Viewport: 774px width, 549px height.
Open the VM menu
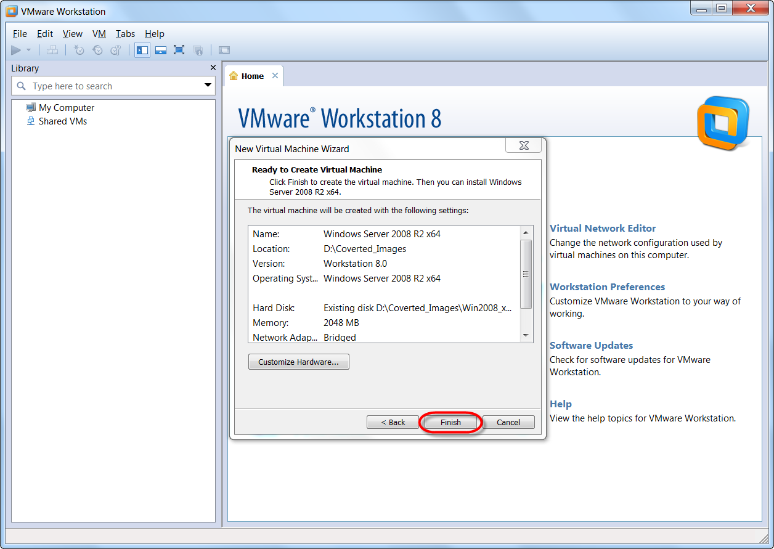pyautogui.click(x=99, y=34)
